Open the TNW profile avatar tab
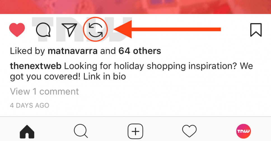271x141 pixels. point(244,131)
